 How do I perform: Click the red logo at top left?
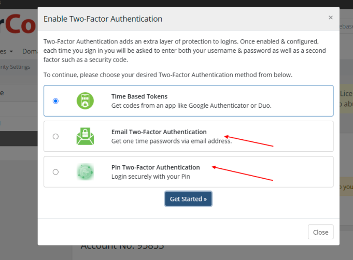point(18,24)
